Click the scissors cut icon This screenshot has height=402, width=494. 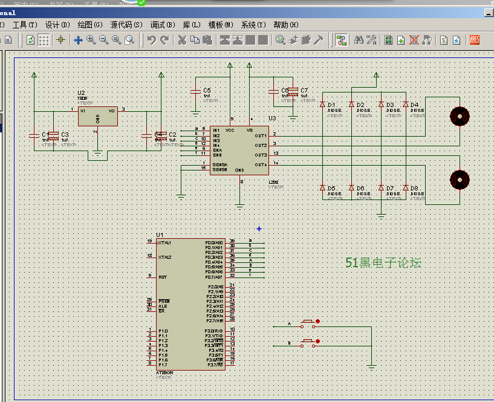tap(181, 40)
